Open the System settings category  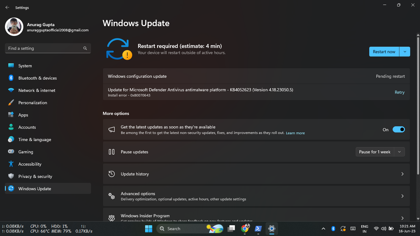click(x=48, y=66)
